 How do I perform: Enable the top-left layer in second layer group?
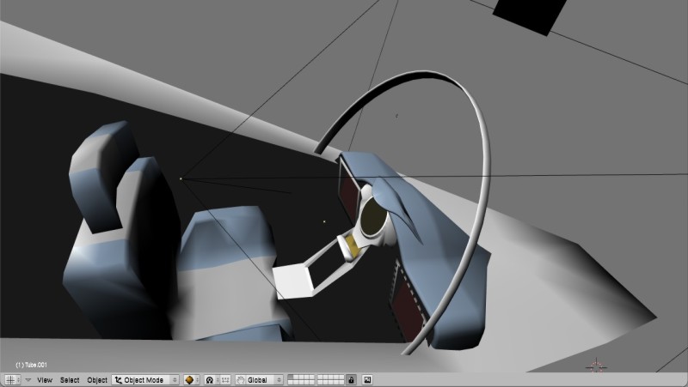(x=321, y=376)
